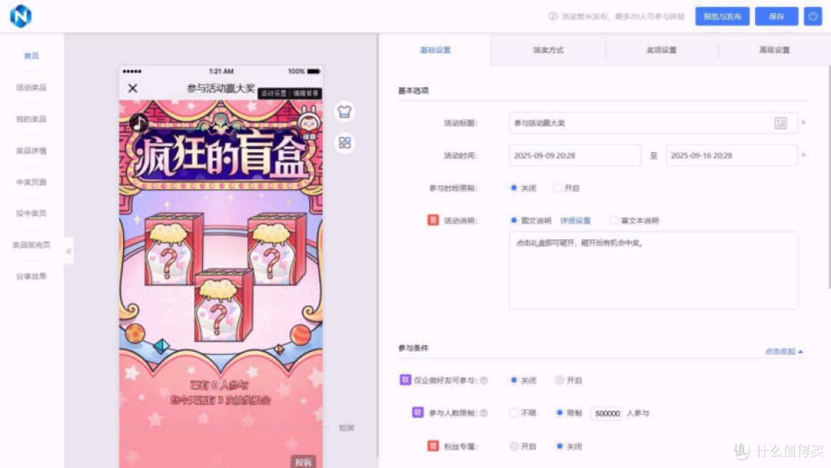831x468 pixels.
Task: Click 投诉 button in preview
Action: click(303, 462)
